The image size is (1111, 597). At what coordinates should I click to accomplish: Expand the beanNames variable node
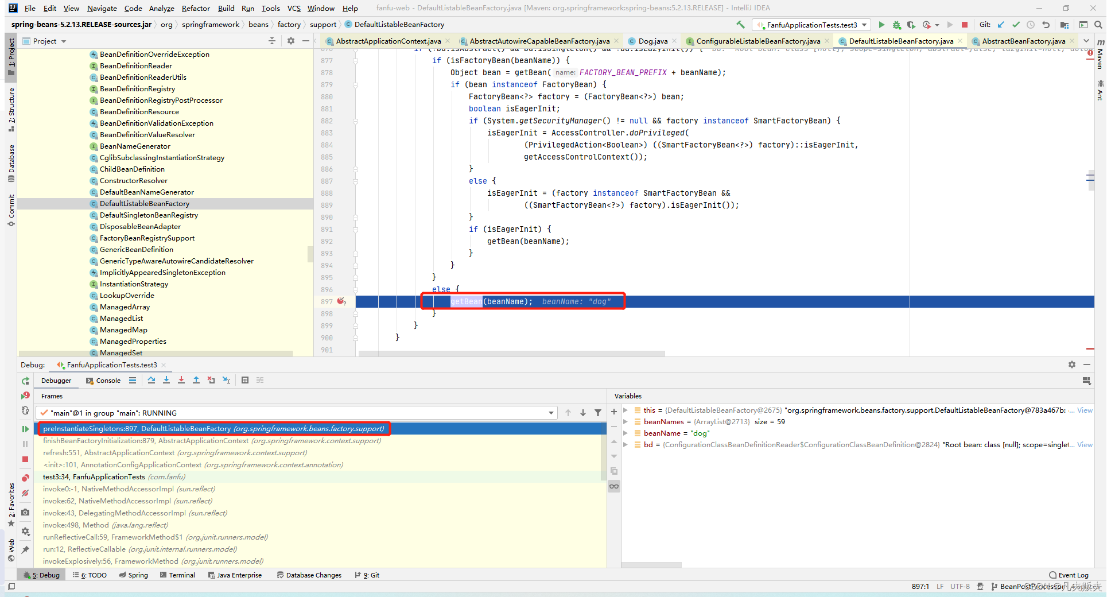[x=626, y=421]
